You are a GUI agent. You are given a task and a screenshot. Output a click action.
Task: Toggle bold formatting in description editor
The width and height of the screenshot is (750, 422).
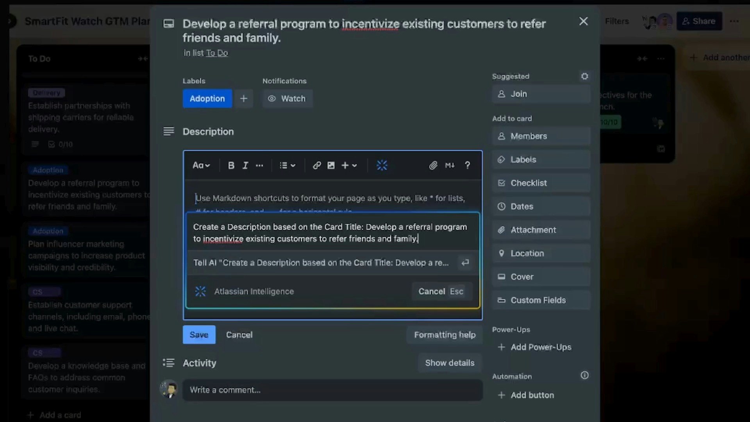pyautogui.click(x=231, y=165)
